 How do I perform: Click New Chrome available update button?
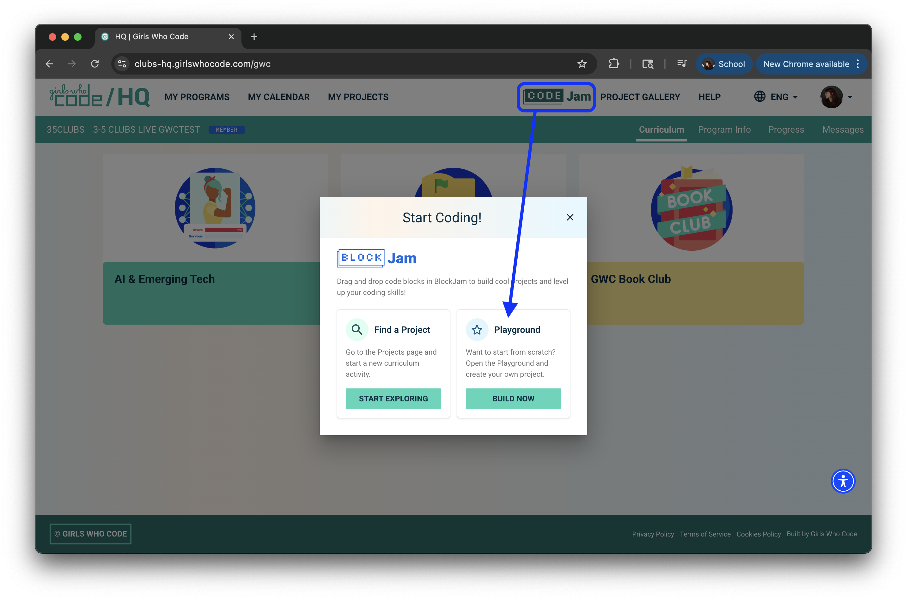coord(806,64)
